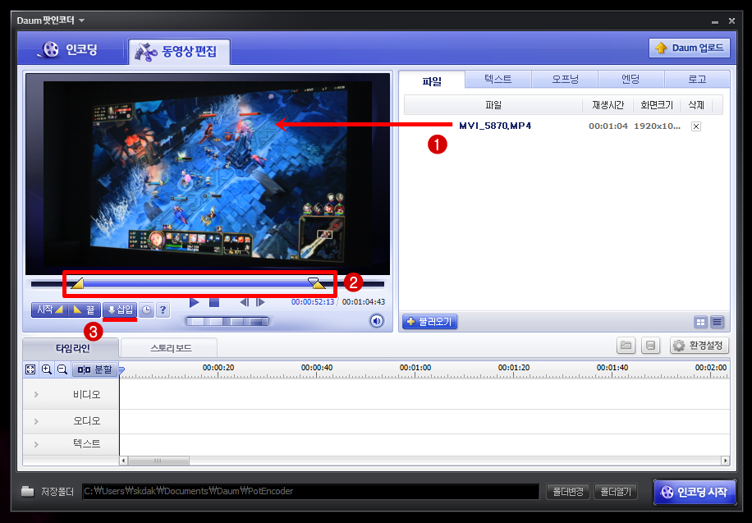Step forward one frame
752x523 pixels.
point(260,302)
